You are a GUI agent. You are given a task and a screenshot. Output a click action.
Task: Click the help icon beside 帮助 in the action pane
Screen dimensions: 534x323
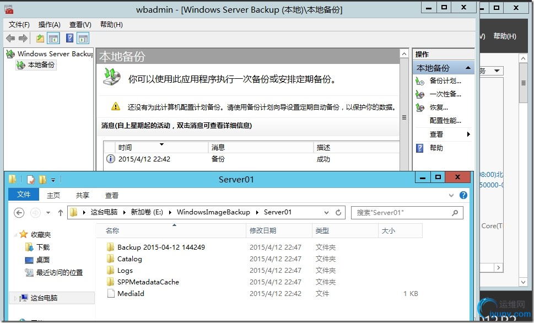pos(420,148)
